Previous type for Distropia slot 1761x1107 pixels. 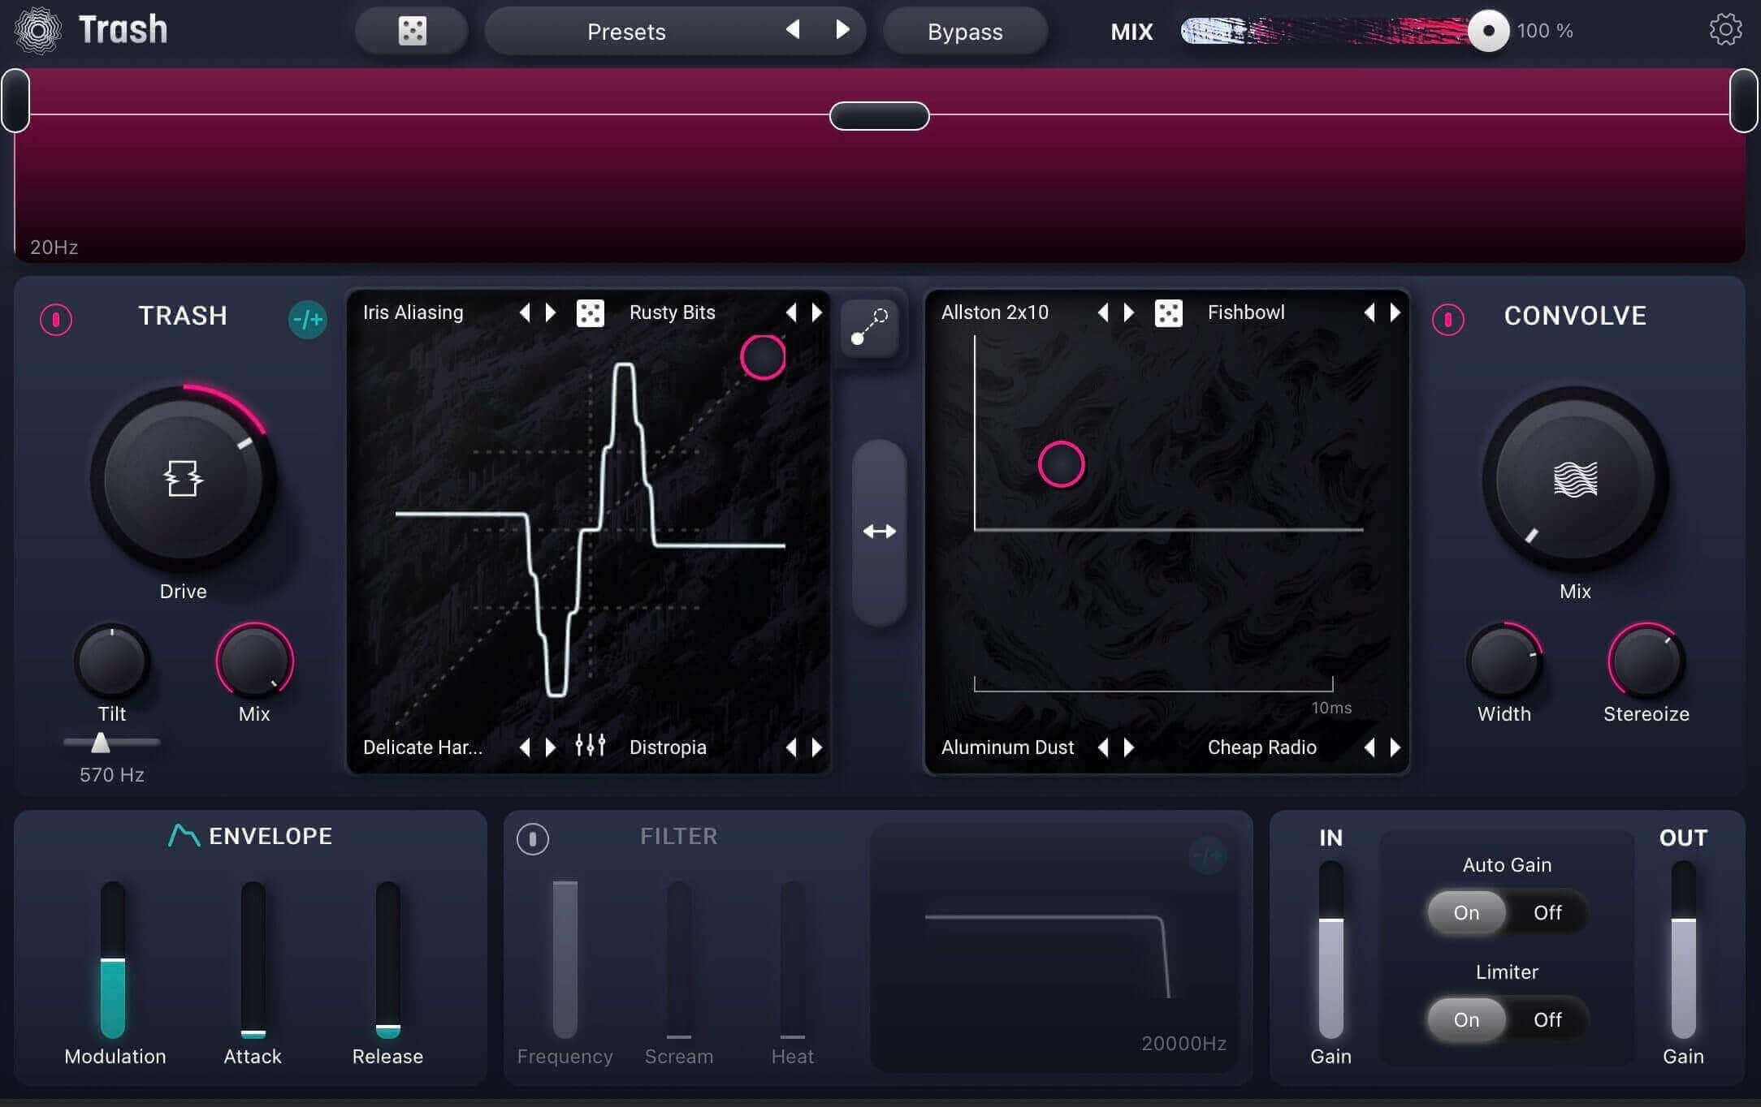point(791,747)
